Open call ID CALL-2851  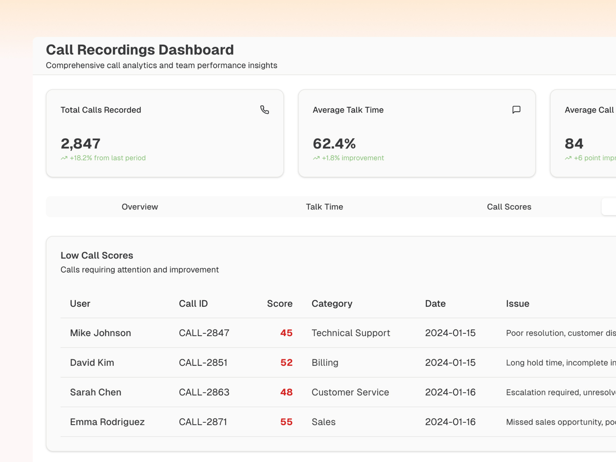tap(203, 362)
